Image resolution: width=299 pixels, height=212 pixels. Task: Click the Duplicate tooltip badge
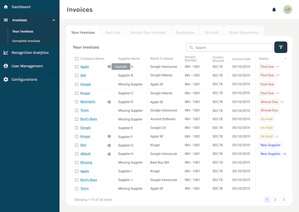(x=121, y=67)
